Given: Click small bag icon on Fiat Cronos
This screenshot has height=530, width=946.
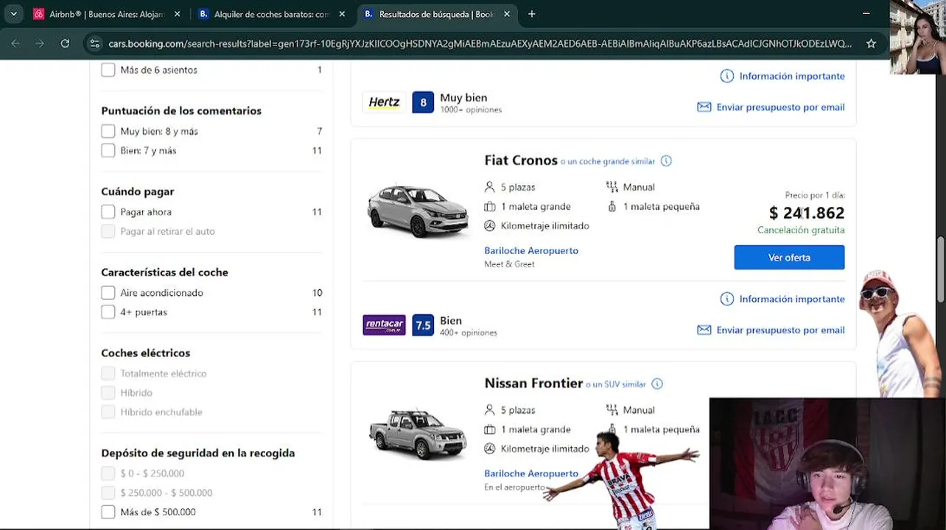Looking at the screenshot, I should (x=612, y=206).
